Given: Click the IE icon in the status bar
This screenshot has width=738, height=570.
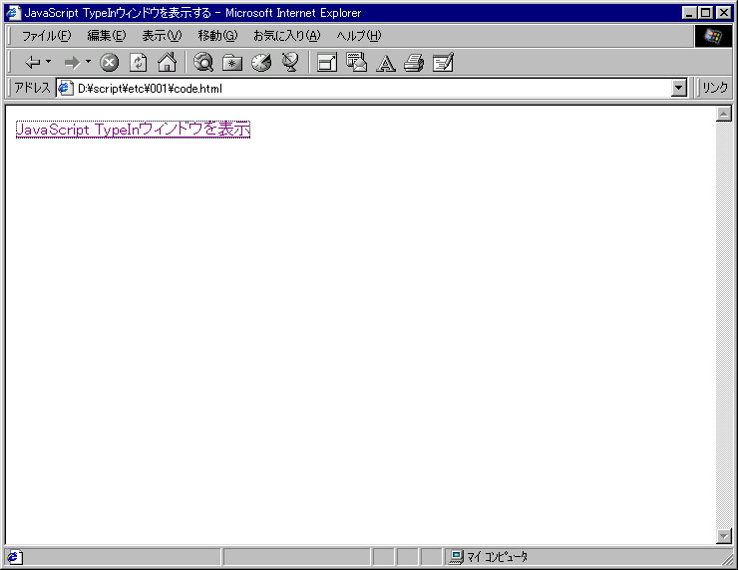Looking at the screenshot, I should pos(14,557).
